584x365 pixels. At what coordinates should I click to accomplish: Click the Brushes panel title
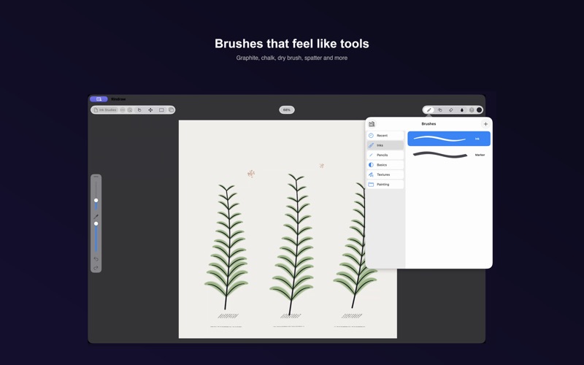(x=429, y=123)
